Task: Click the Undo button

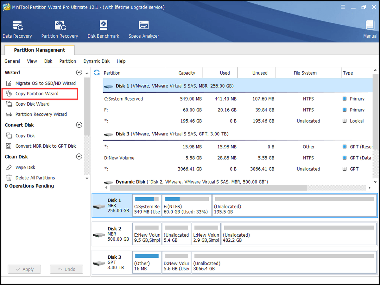Action: (66, 269)
